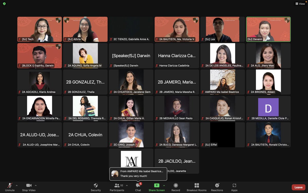Open the Participants panel
The image size is (308, 193).
tap(117, 187)
